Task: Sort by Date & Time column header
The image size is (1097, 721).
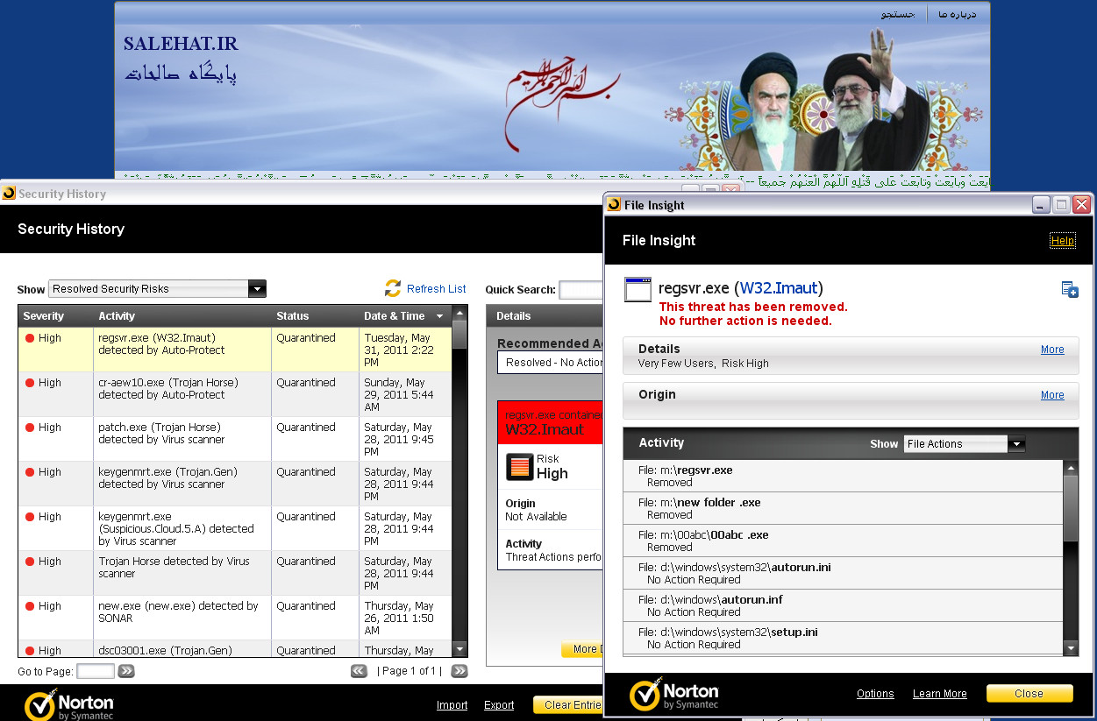Action: tap(395, 316)
